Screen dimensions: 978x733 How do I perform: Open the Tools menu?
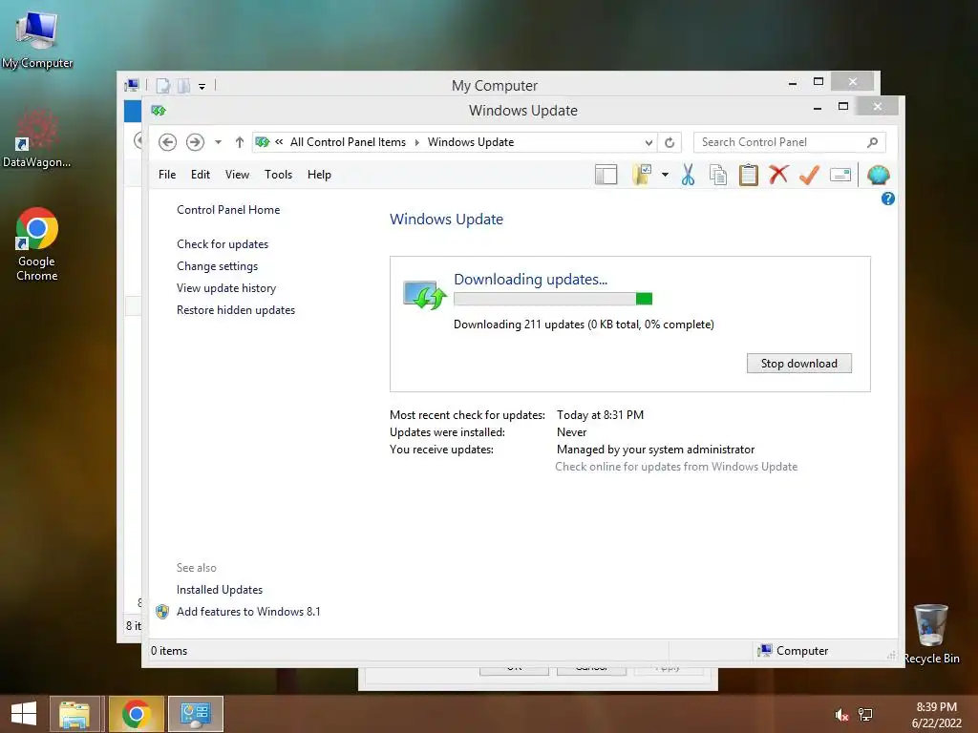(278, 175)
